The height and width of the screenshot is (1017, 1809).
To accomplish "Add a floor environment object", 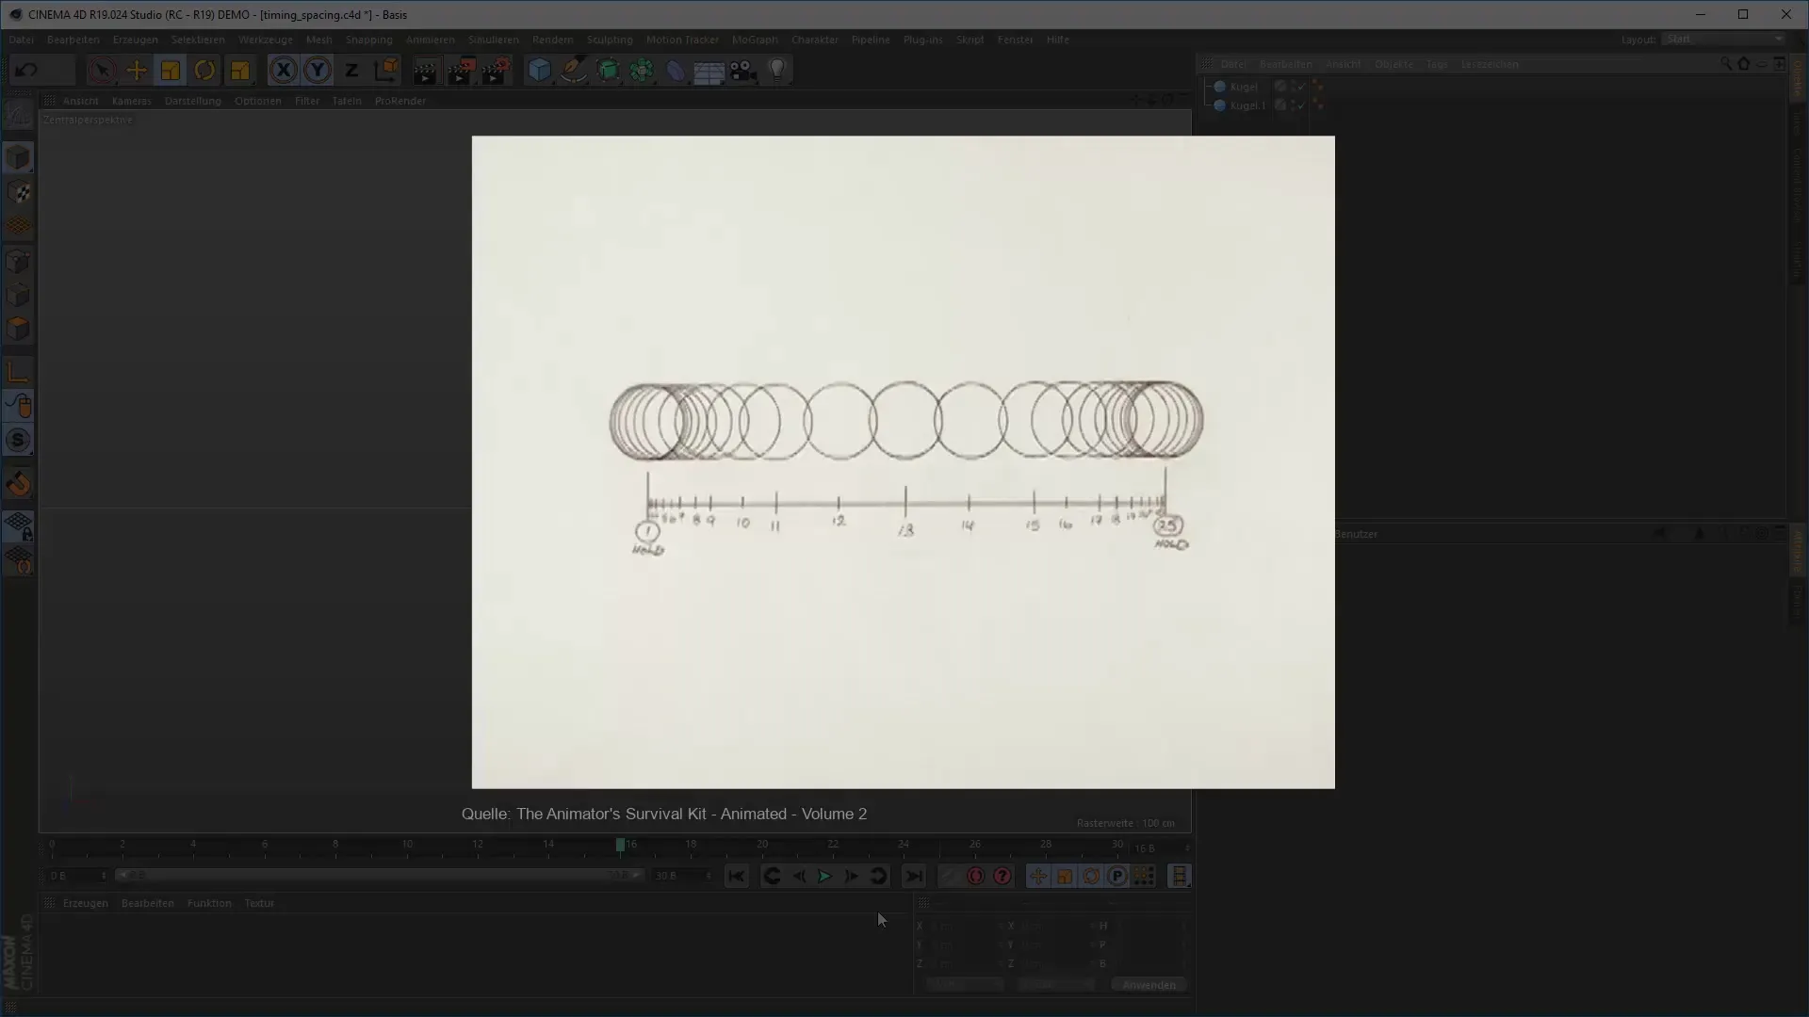I will pyautogui.click(x=709, y=71).
